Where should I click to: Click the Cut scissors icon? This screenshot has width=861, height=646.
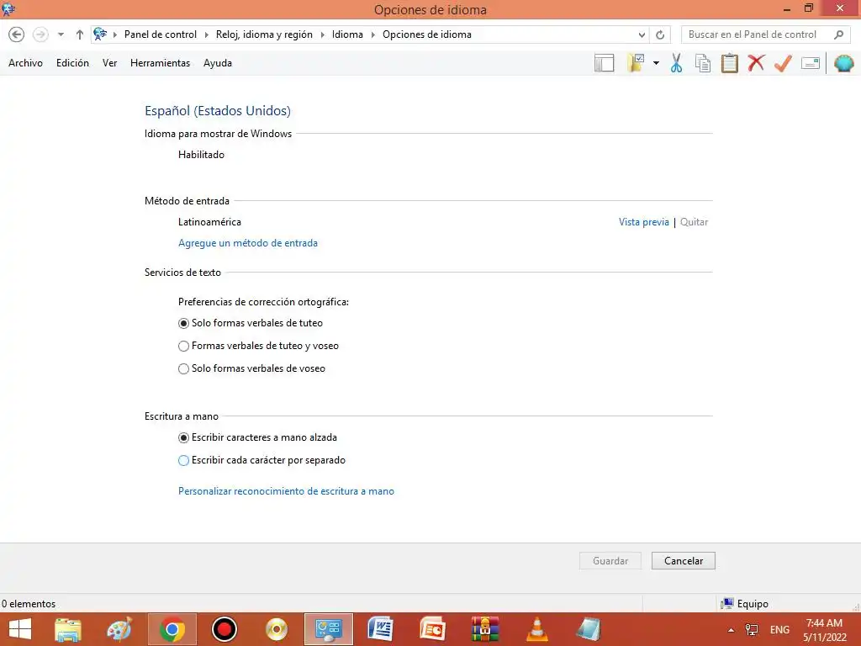tap(677, 63)
